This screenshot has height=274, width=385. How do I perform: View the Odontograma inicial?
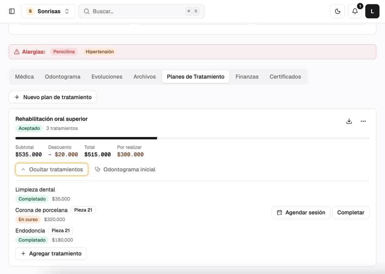pyautogui.click(x=125, y=169)
